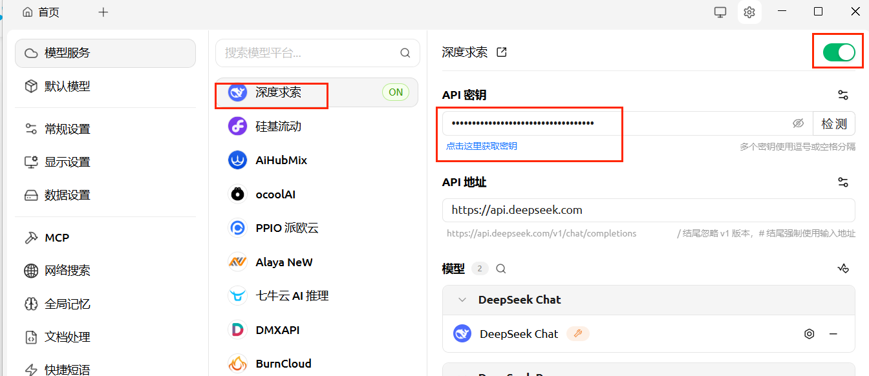The height and width of the screenshot is (376, 869).
Task: Click the PPIO 派欧云 logo icon
Action: [237, 228]
